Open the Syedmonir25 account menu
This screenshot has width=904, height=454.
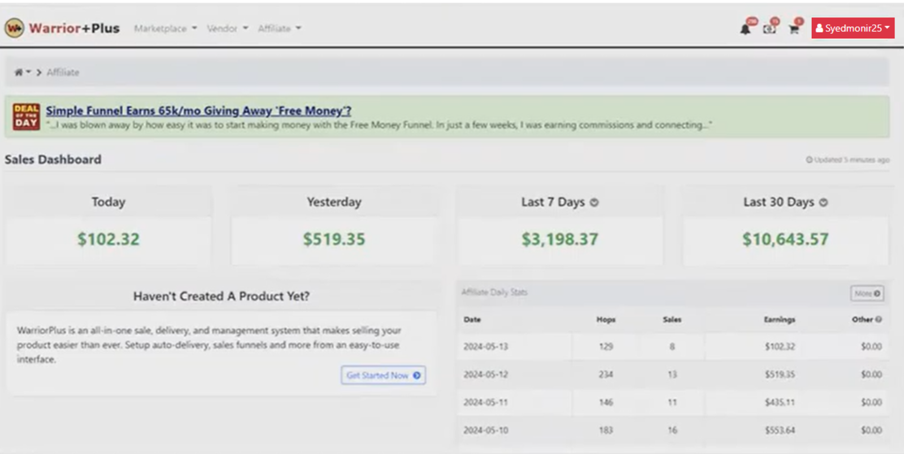tap(852, 28)
